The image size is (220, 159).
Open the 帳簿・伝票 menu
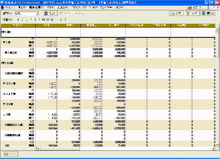37,7
